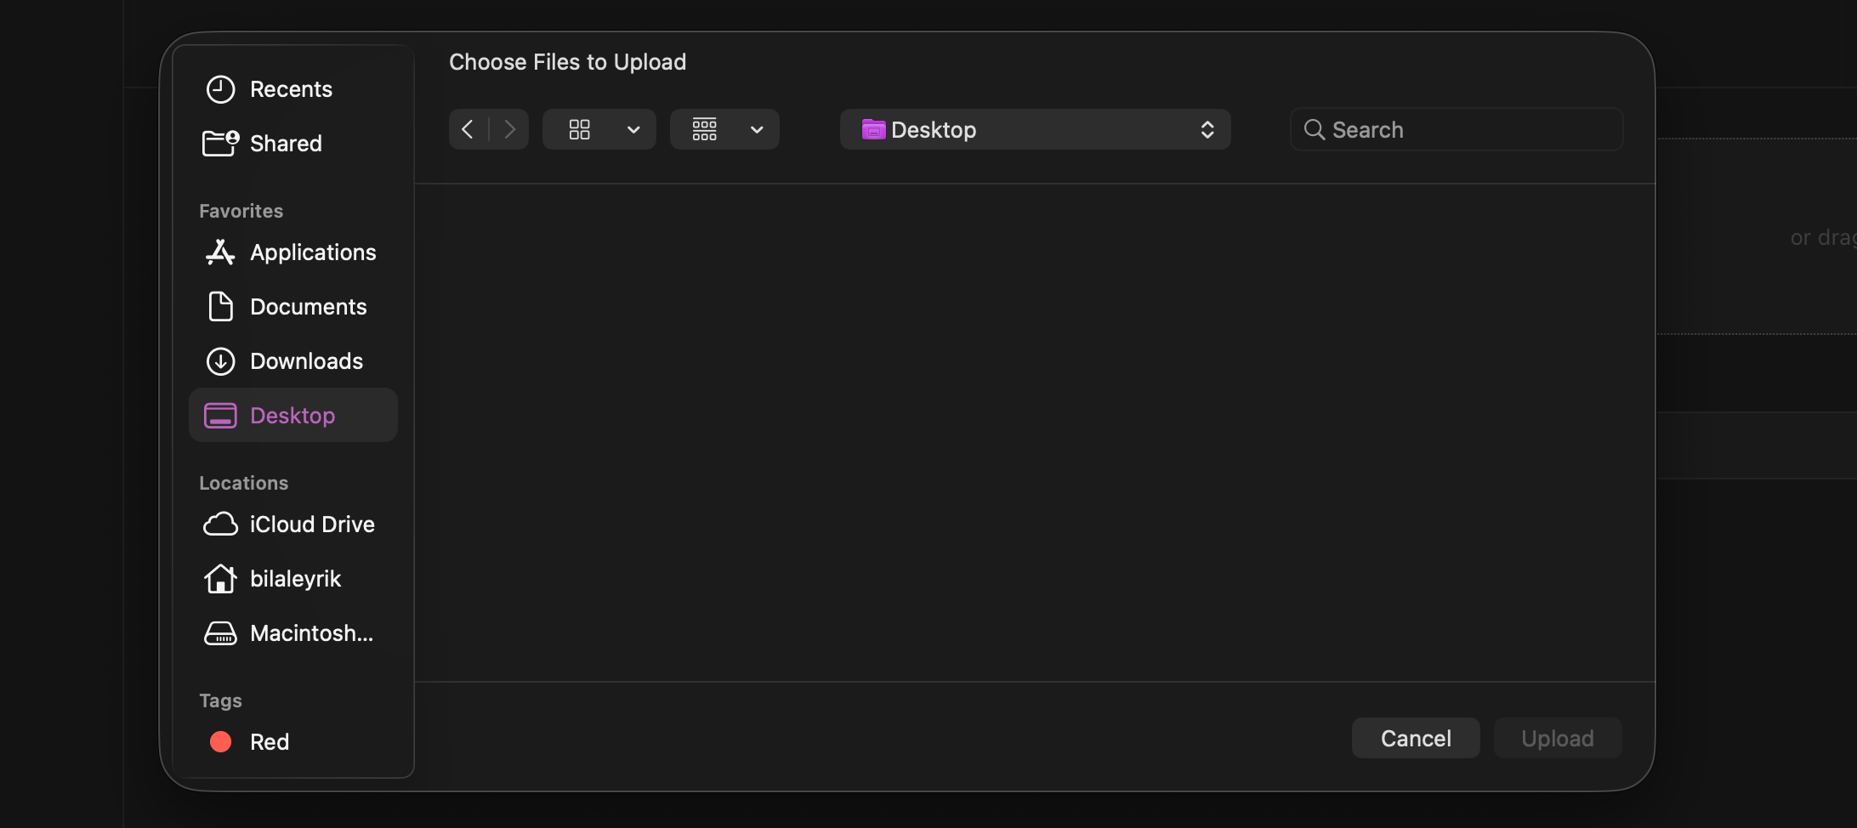The width and height of the screenshot is (1857, 828).
Task: Click the Shared folder icon
Action: coord(220,143)
